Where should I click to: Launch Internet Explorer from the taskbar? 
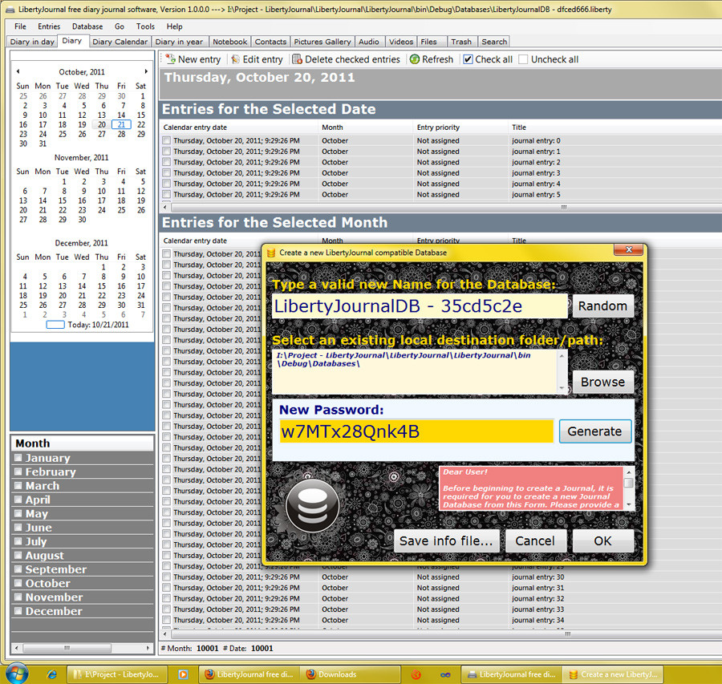(51, 674)
